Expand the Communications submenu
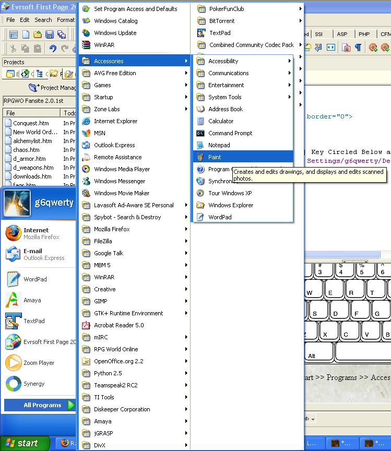The width and height of the screenshot is (391, 451). coord(228,73)
